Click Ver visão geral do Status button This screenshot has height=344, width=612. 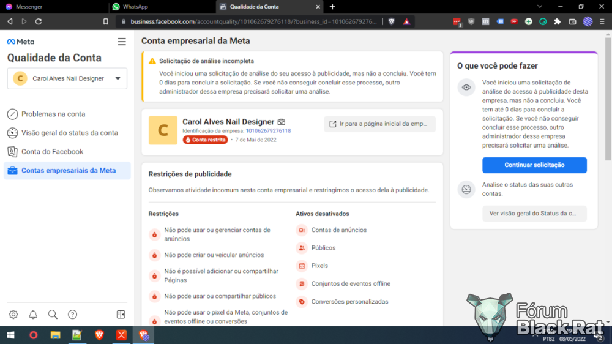click(x=534, y=214)
